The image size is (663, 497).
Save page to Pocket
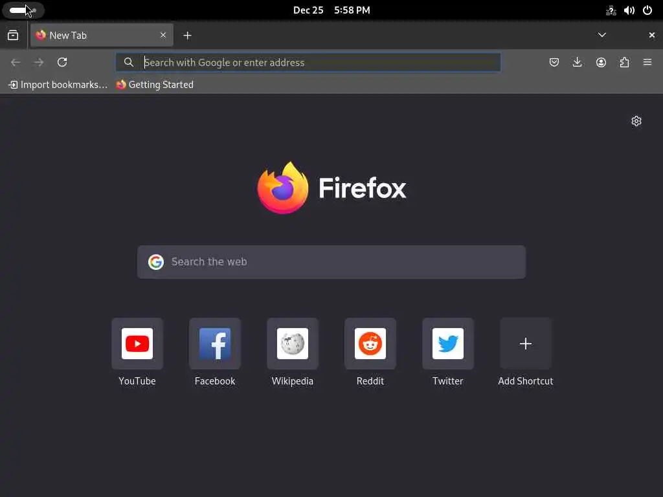(x=554, y=63)
